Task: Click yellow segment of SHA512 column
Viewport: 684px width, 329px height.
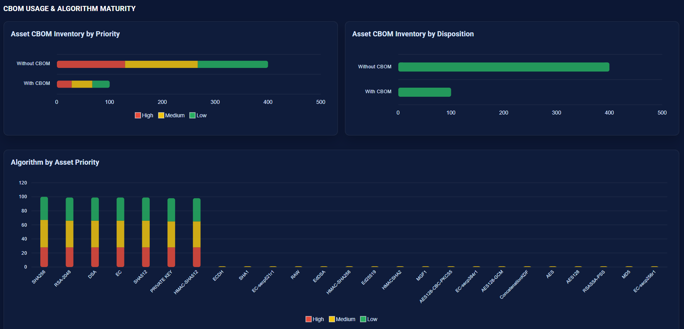Action: click(146, 234)
